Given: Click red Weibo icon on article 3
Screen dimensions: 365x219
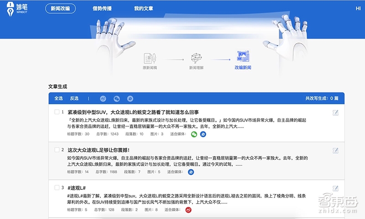Looking at the screenshot, I should click(x=188, y=210).
